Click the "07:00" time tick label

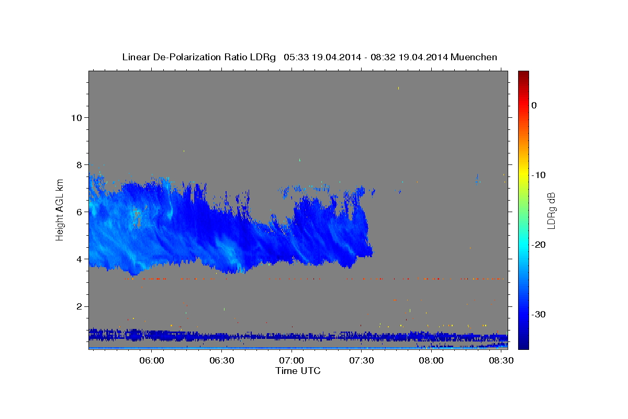pos(291,361)
